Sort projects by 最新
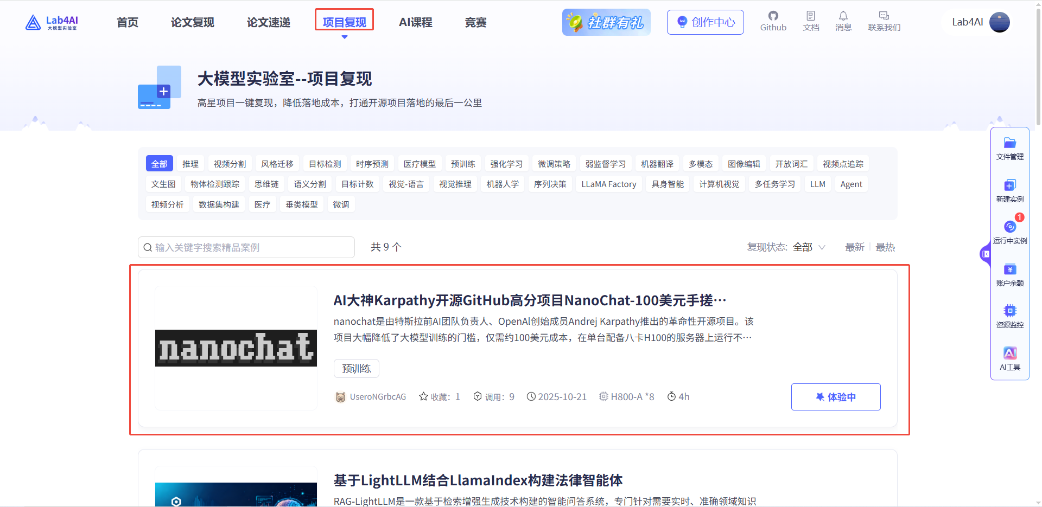Image resolution: width=1042 pixels, height=507 pixels. click(x=855, y=247)
